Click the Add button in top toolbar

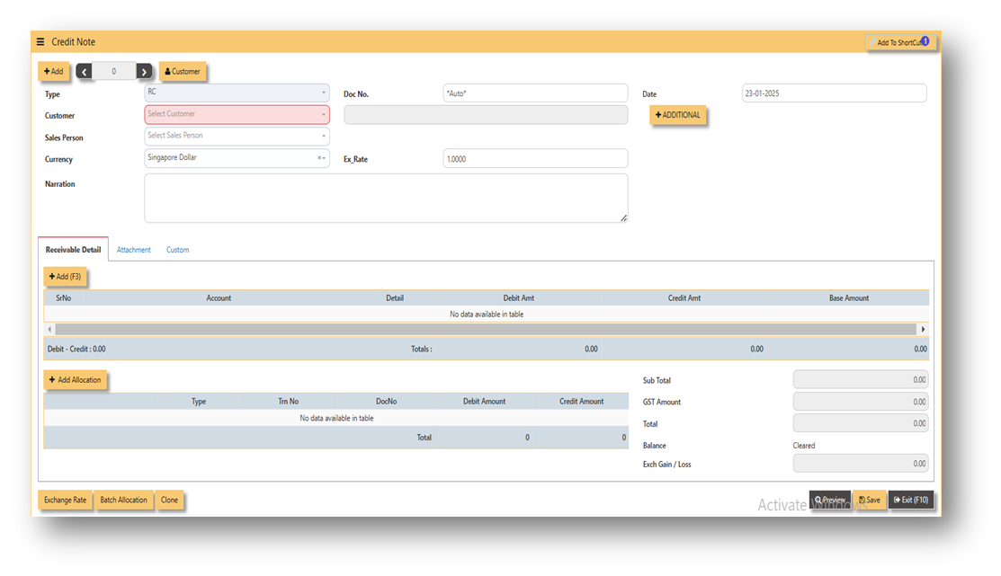(54, 72)
